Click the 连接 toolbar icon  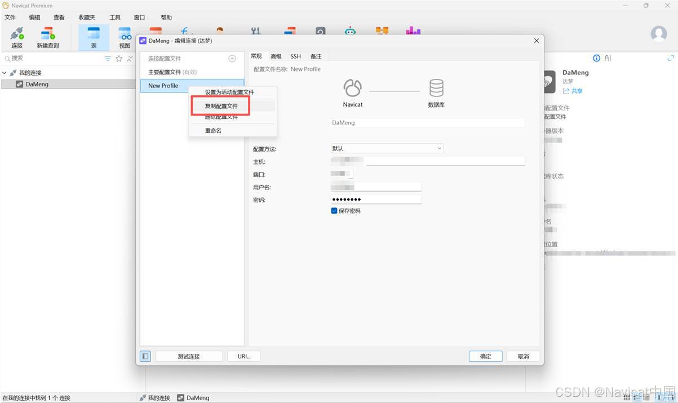click(x=17, y=37)
